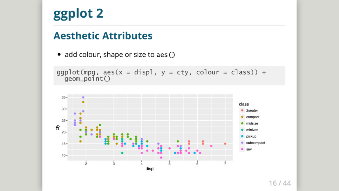
Task: Click the "ggplot 2" slide title
Action: (78, 14)
